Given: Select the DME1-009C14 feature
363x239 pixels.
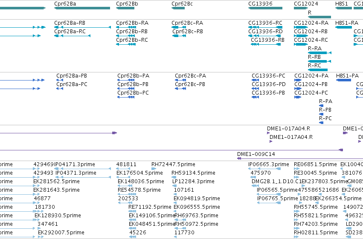Looking at the screenshot, I should coord(300,158).
